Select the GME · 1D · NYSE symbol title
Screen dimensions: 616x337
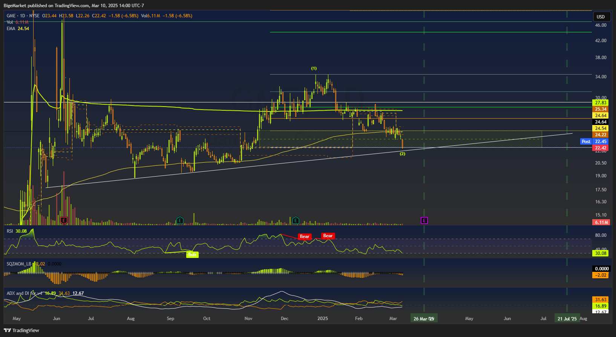(23, 16)
